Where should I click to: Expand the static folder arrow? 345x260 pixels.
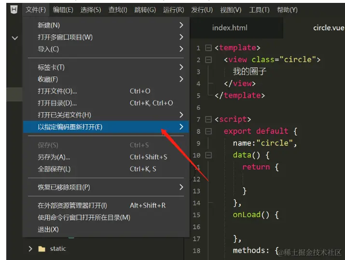click(30, 249)
